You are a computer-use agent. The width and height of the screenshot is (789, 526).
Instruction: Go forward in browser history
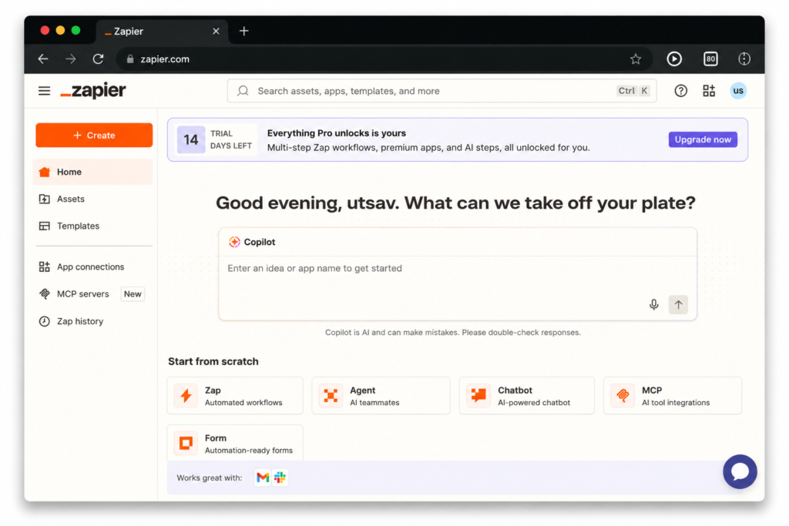[70, 59]
